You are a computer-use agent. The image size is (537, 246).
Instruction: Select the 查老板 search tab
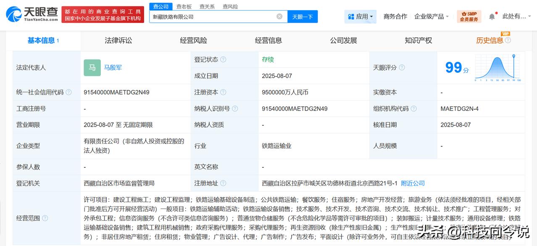[x=184, y=6]
